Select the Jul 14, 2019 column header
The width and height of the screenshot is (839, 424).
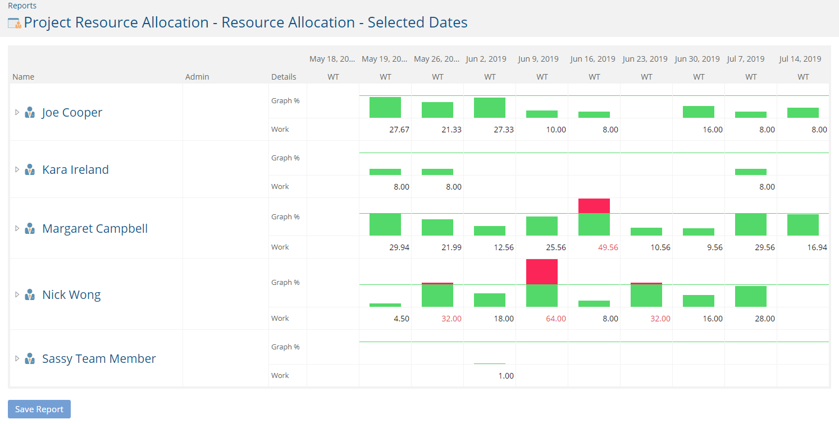click(800, 59)
